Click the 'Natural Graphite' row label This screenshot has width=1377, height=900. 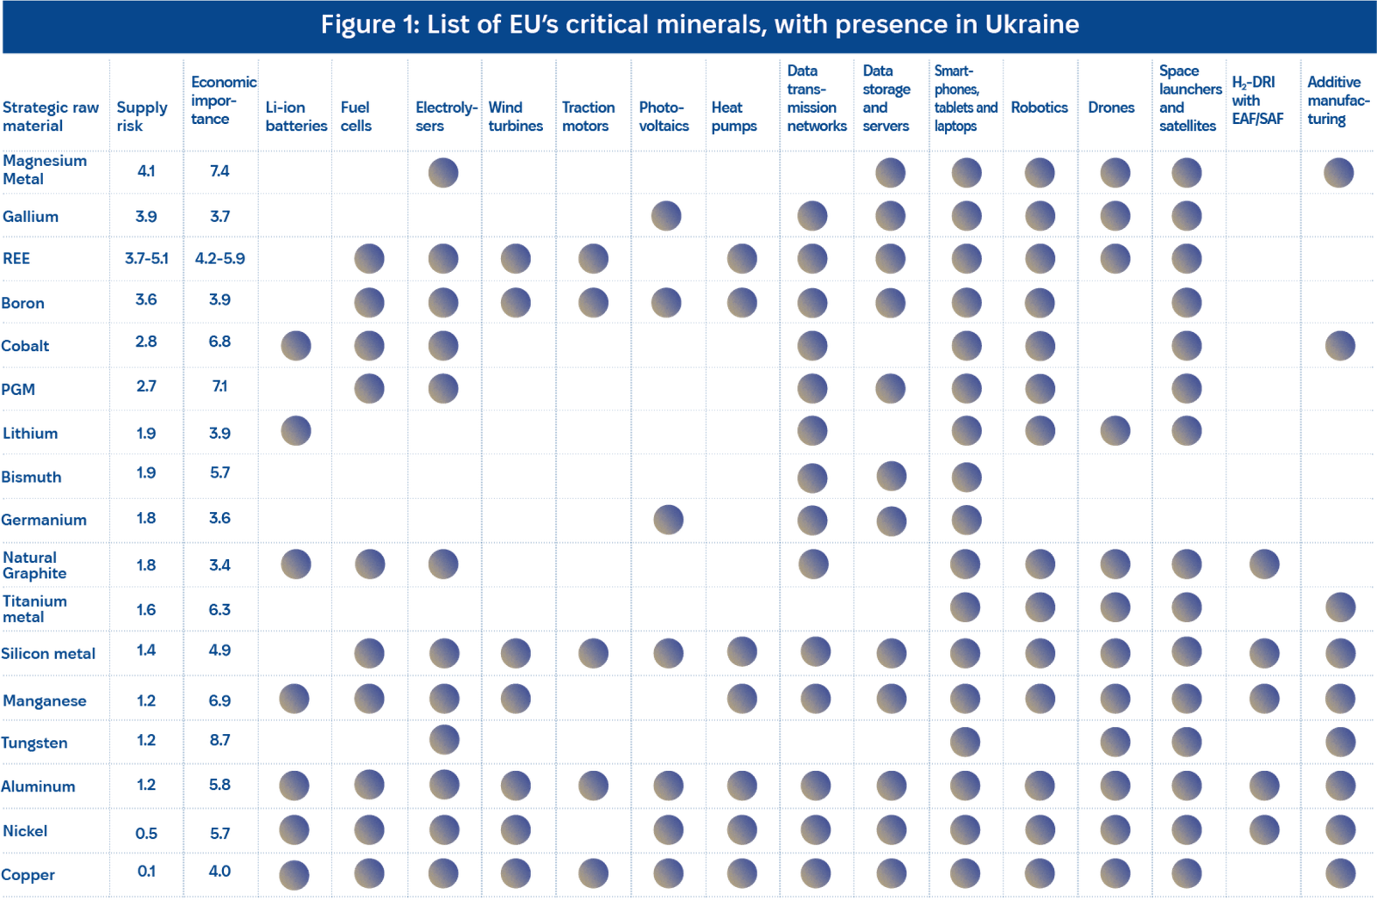click(x=34, y=565)
